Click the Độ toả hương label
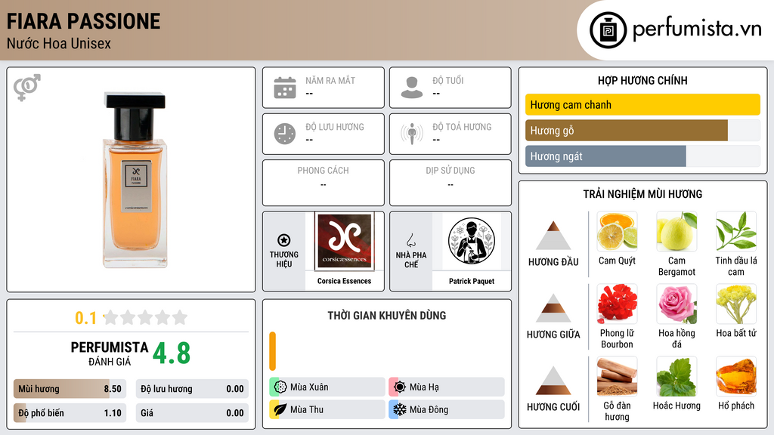 [x=462, y=127]
